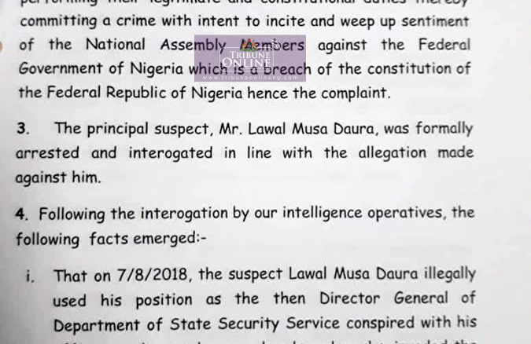Select paragraph number 4 marker
The width and height of the screenshot is (531, 344).
21,214
